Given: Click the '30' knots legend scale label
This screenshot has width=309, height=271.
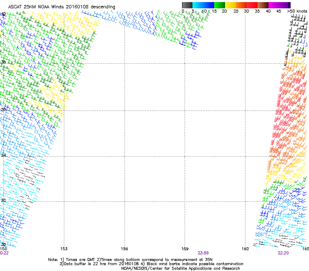Looking at the screenshot, I should click(246, 11).
